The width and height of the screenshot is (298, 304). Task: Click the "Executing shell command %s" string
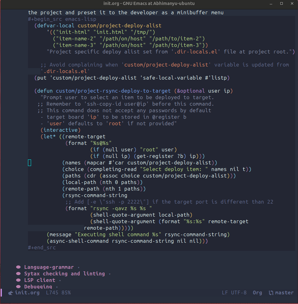118,235
